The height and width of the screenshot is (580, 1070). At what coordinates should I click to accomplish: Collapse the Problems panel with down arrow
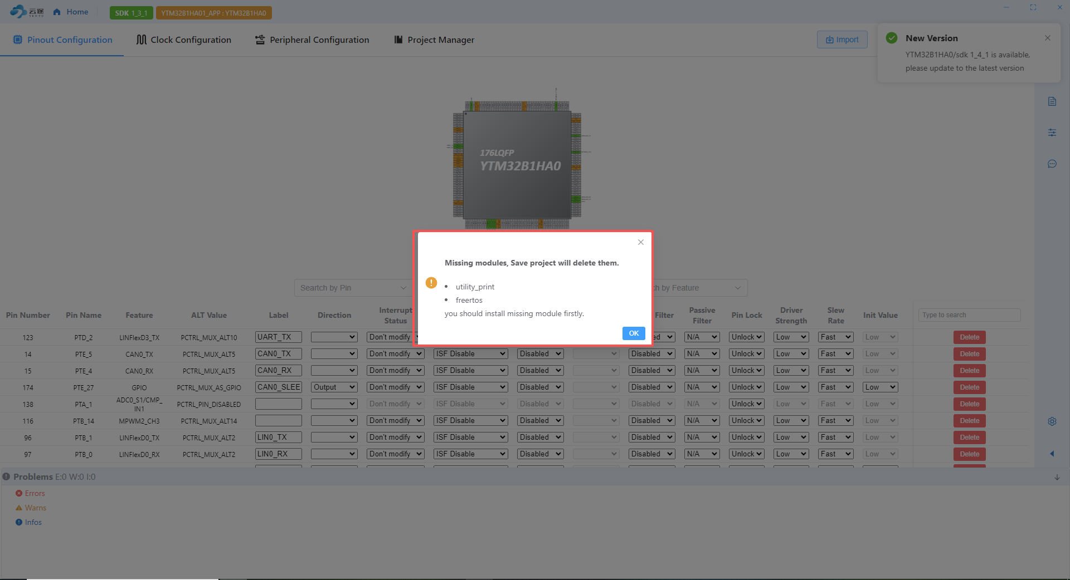coord(1057,478)
